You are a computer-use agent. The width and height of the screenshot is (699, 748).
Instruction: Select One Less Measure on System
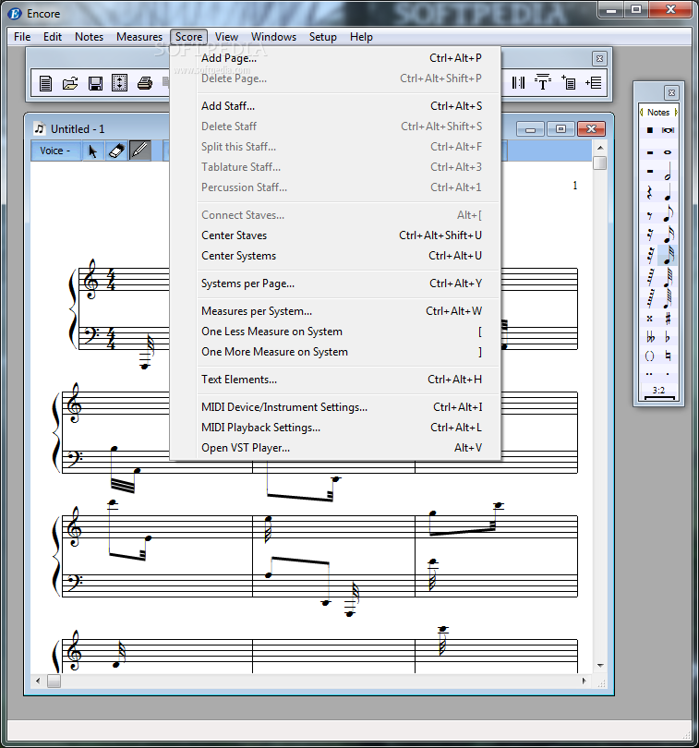[x=335, y=332]
